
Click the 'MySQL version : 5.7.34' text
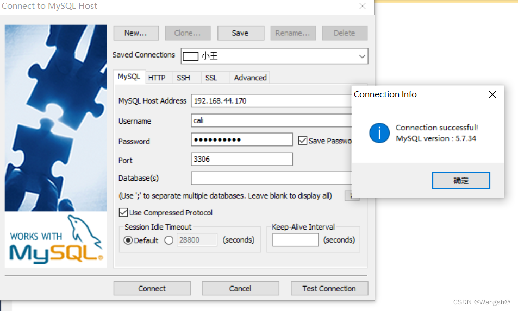point(436,138)
